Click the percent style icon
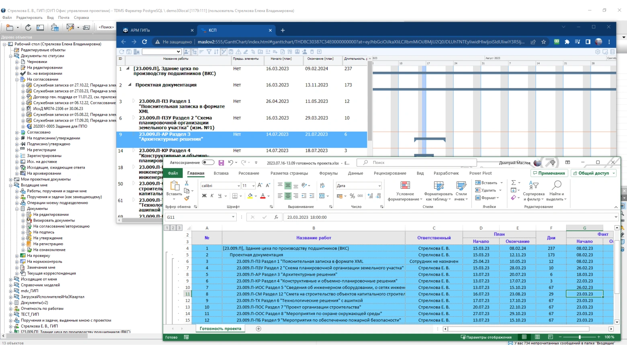Image resolution: width=627 pixels, height=352 pixels. (352, 196)
